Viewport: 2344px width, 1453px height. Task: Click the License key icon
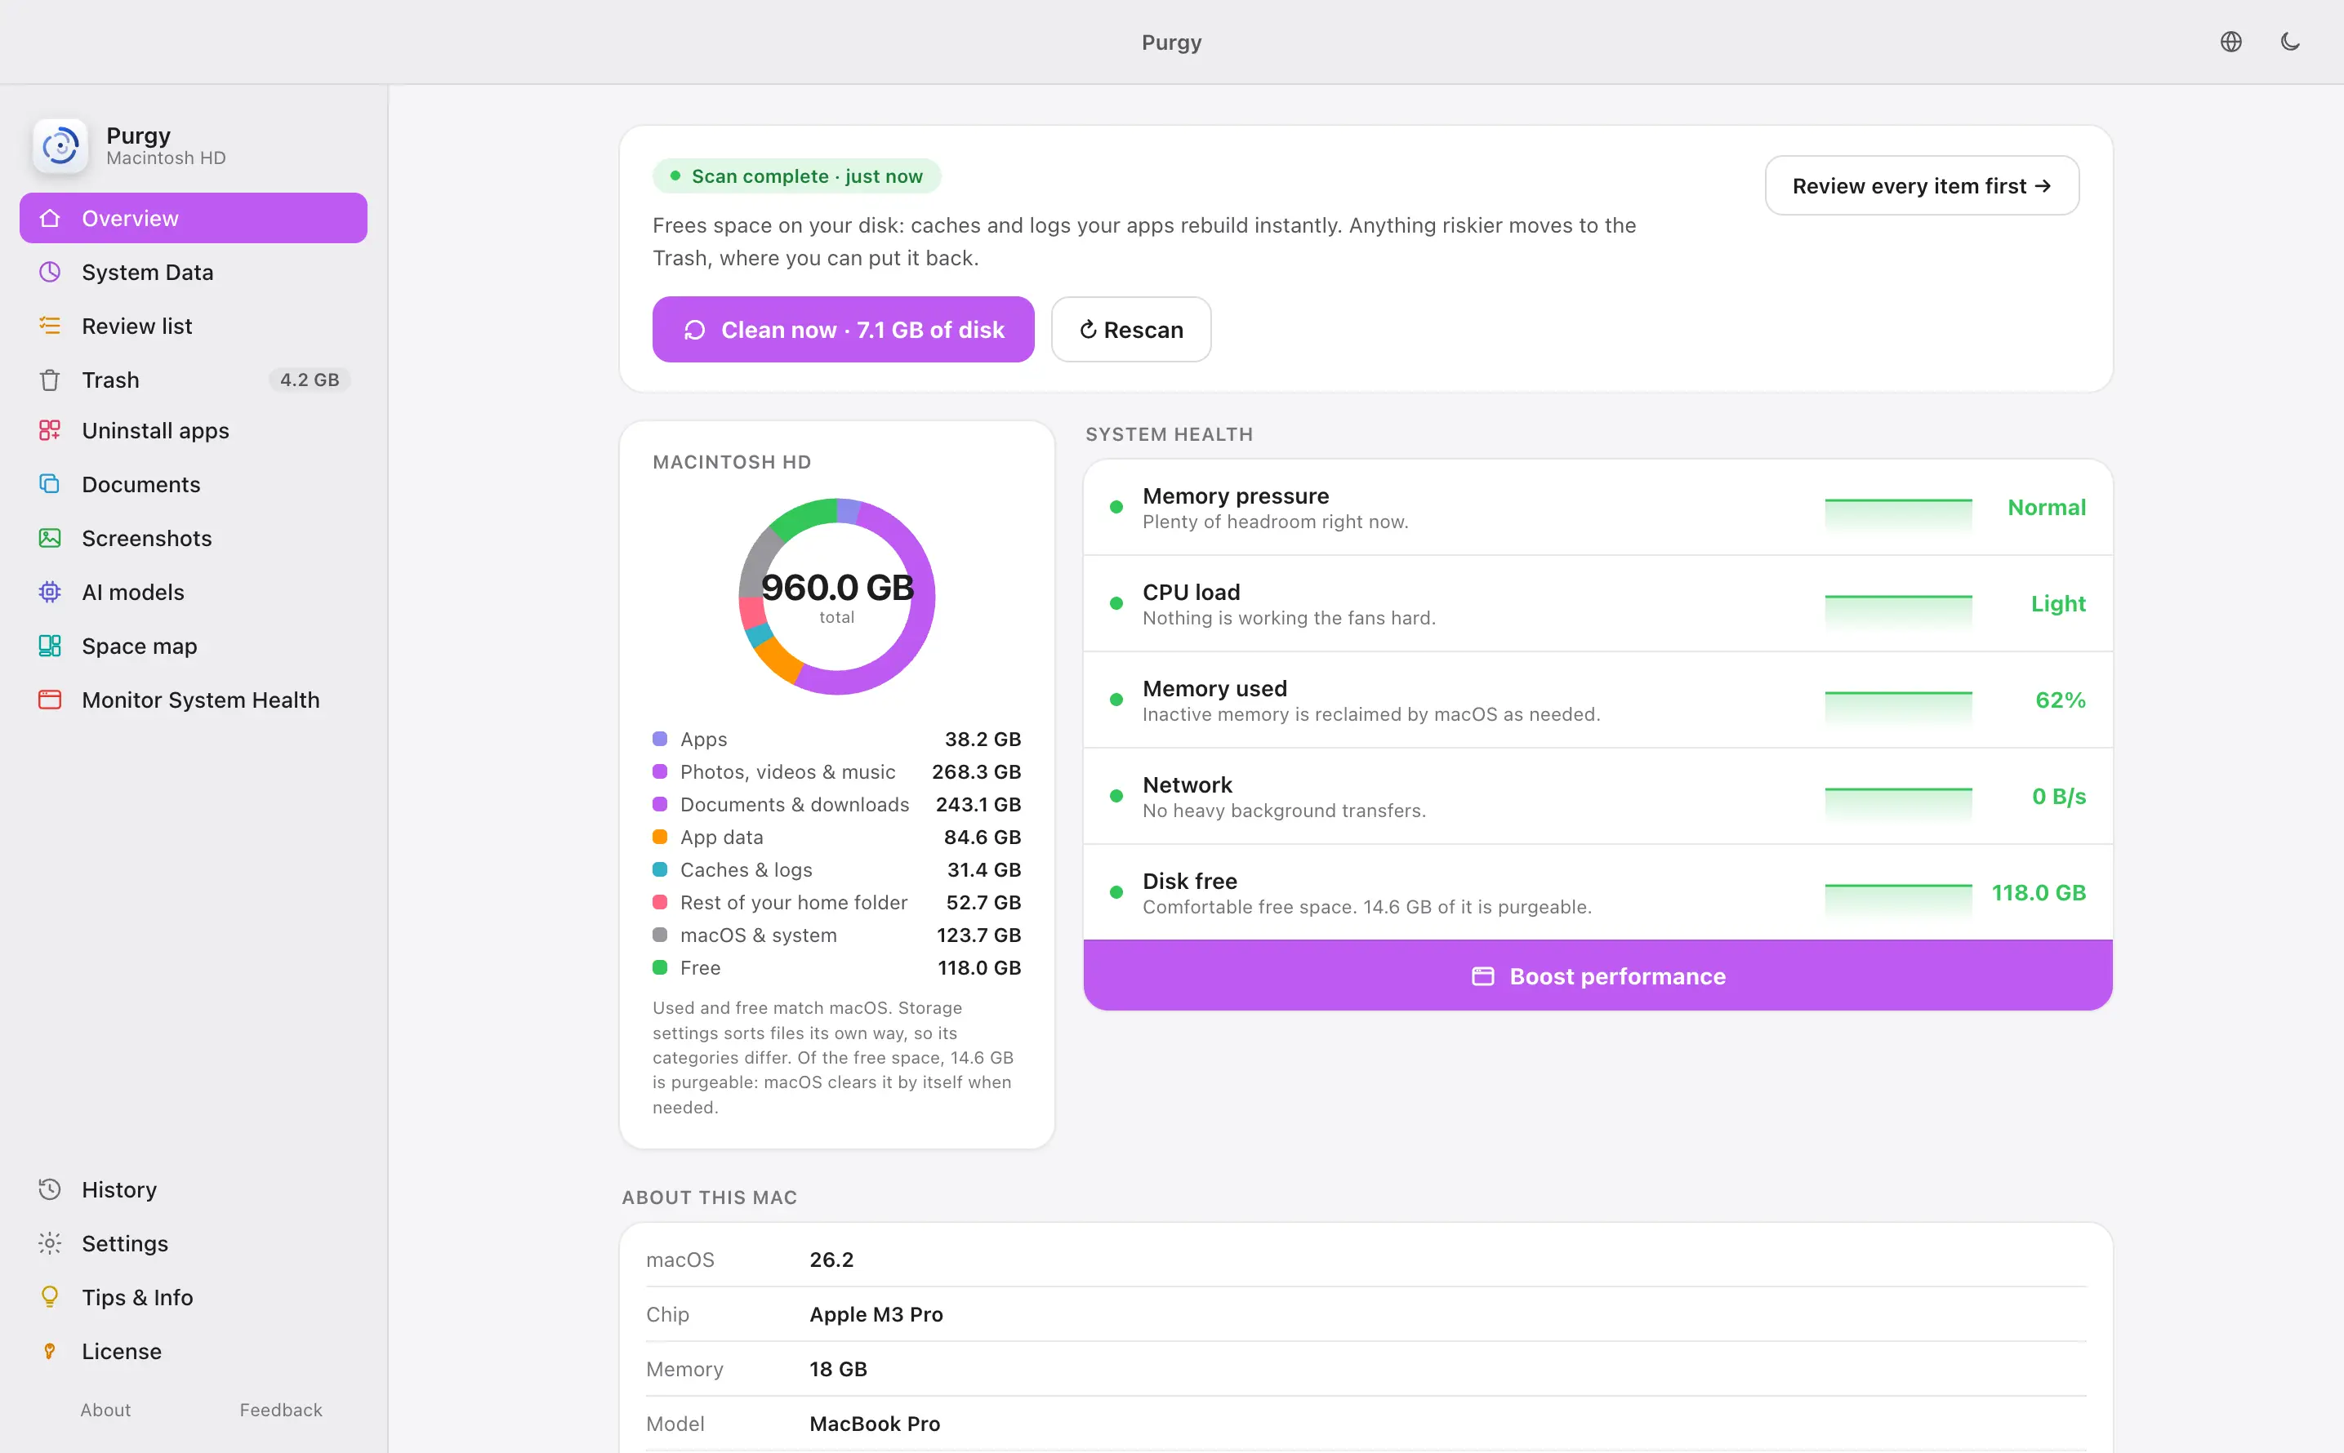50,1351
